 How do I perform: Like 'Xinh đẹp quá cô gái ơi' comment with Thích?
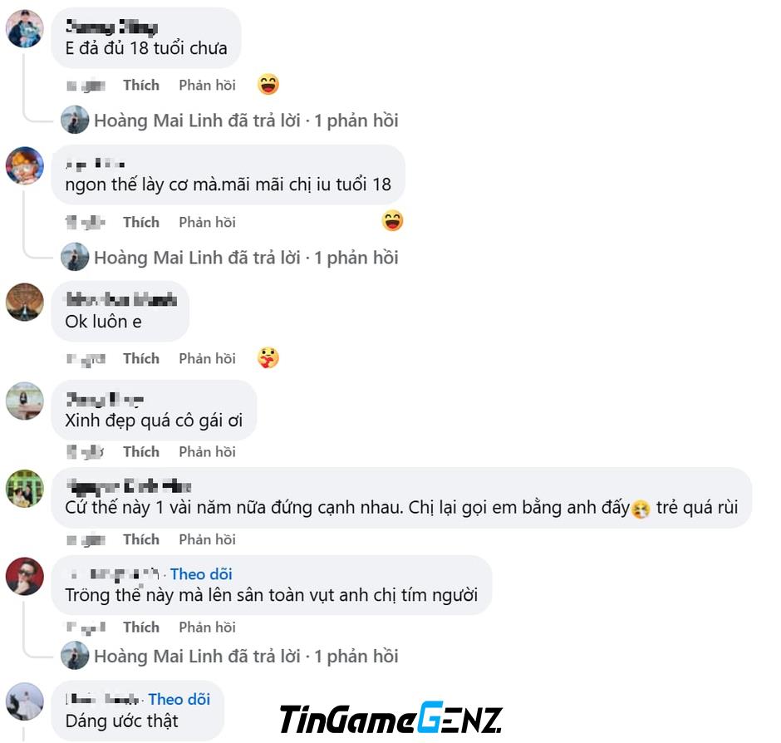click(141, 452)
